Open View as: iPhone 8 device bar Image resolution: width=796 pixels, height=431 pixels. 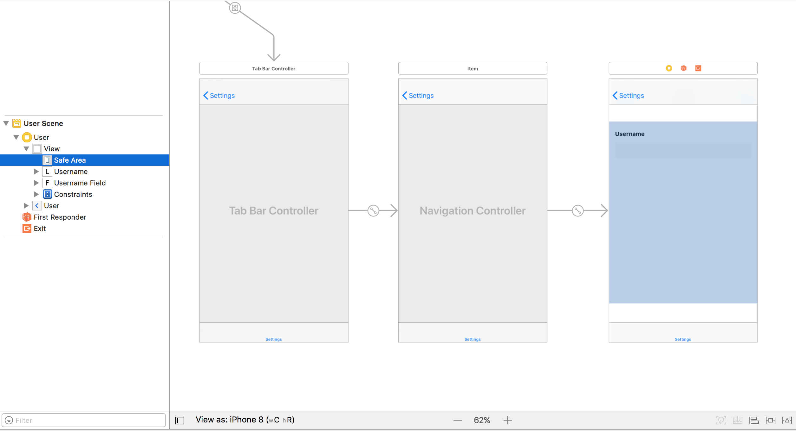[x=245, y=420]
